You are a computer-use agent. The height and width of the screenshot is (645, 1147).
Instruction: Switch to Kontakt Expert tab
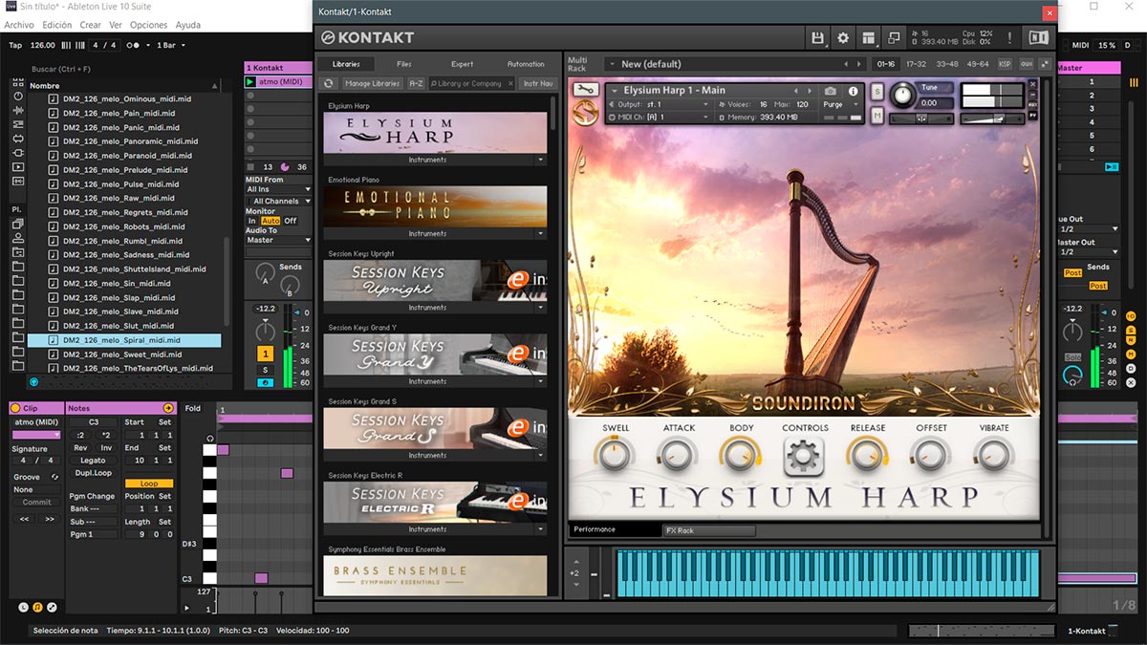(x=462, y=64)
